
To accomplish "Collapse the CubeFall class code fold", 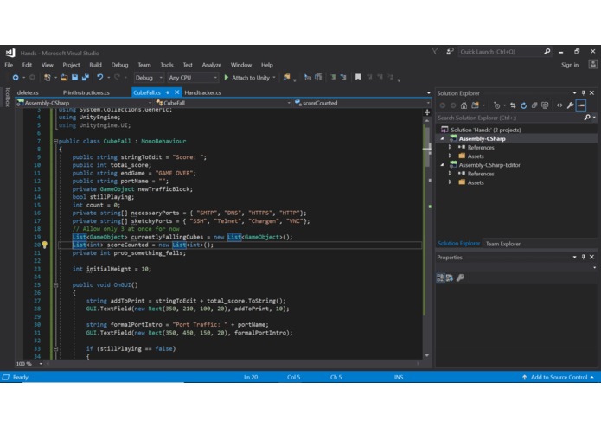I will (55, 141).
